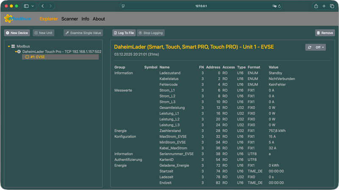Image resolution: width=339 pixels, height=190 pixels.
Task: Open the About menu item
Action: [99, 19]
